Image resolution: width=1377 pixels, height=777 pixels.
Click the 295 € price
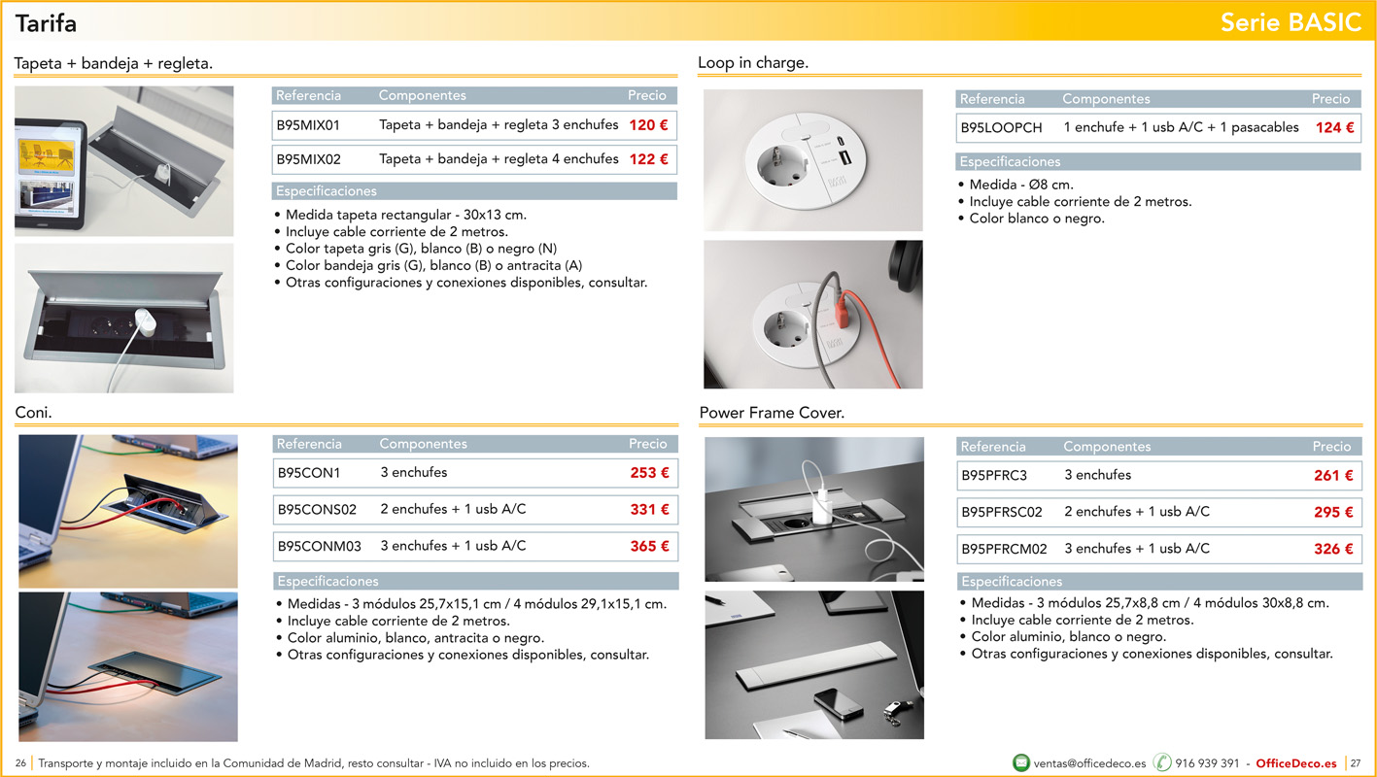[1333, 512]
